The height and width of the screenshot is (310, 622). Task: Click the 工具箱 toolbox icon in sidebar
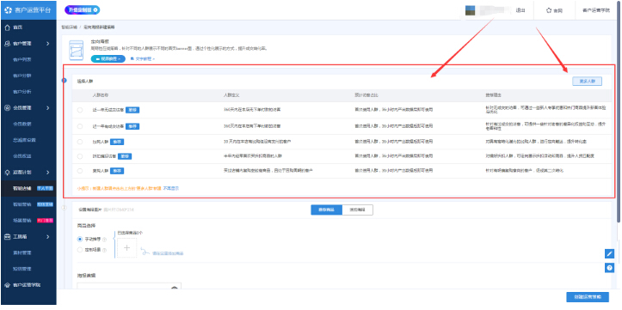click(7, 237)
